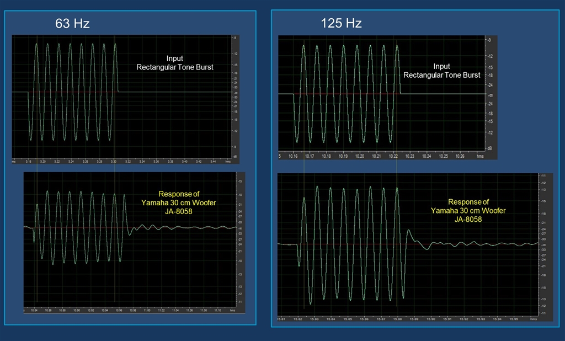Click the 10.20 time tick on the ruler
This screenshot has width=565, height=341.
coord(360,157)
